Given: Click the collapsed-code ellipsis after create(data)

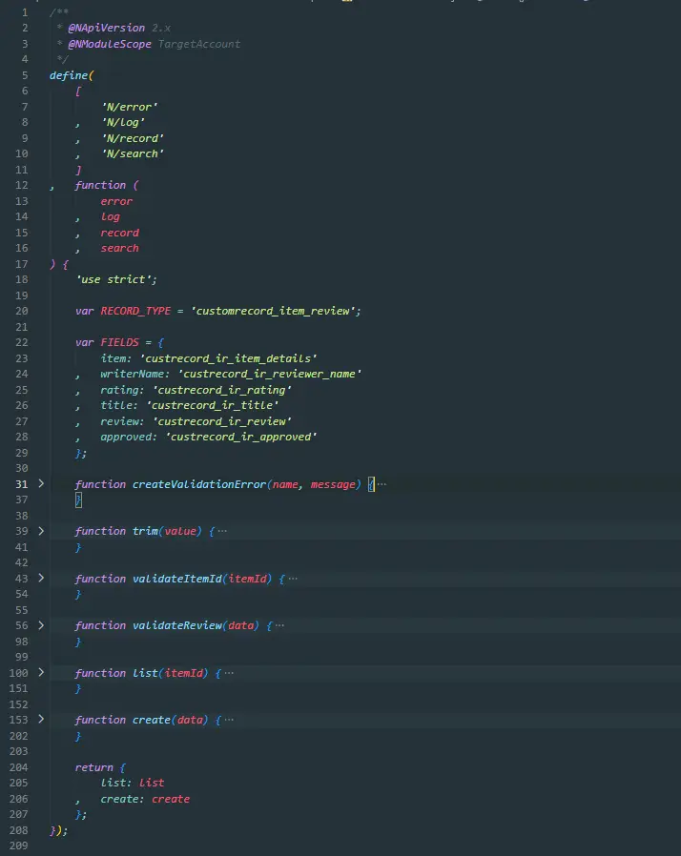Looking at the screenshot, I should (229, 720).
